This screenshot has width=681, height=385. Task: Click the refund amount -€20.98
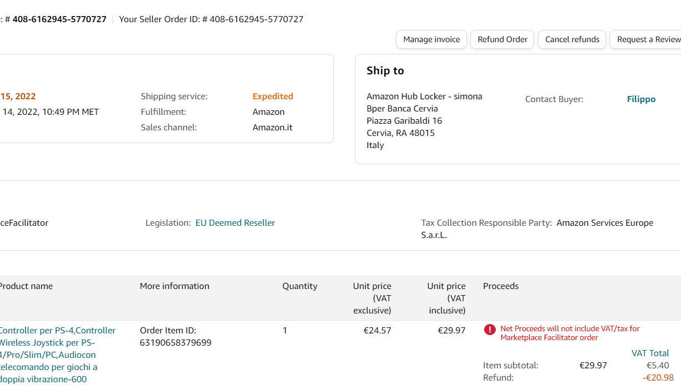point(658,378)
